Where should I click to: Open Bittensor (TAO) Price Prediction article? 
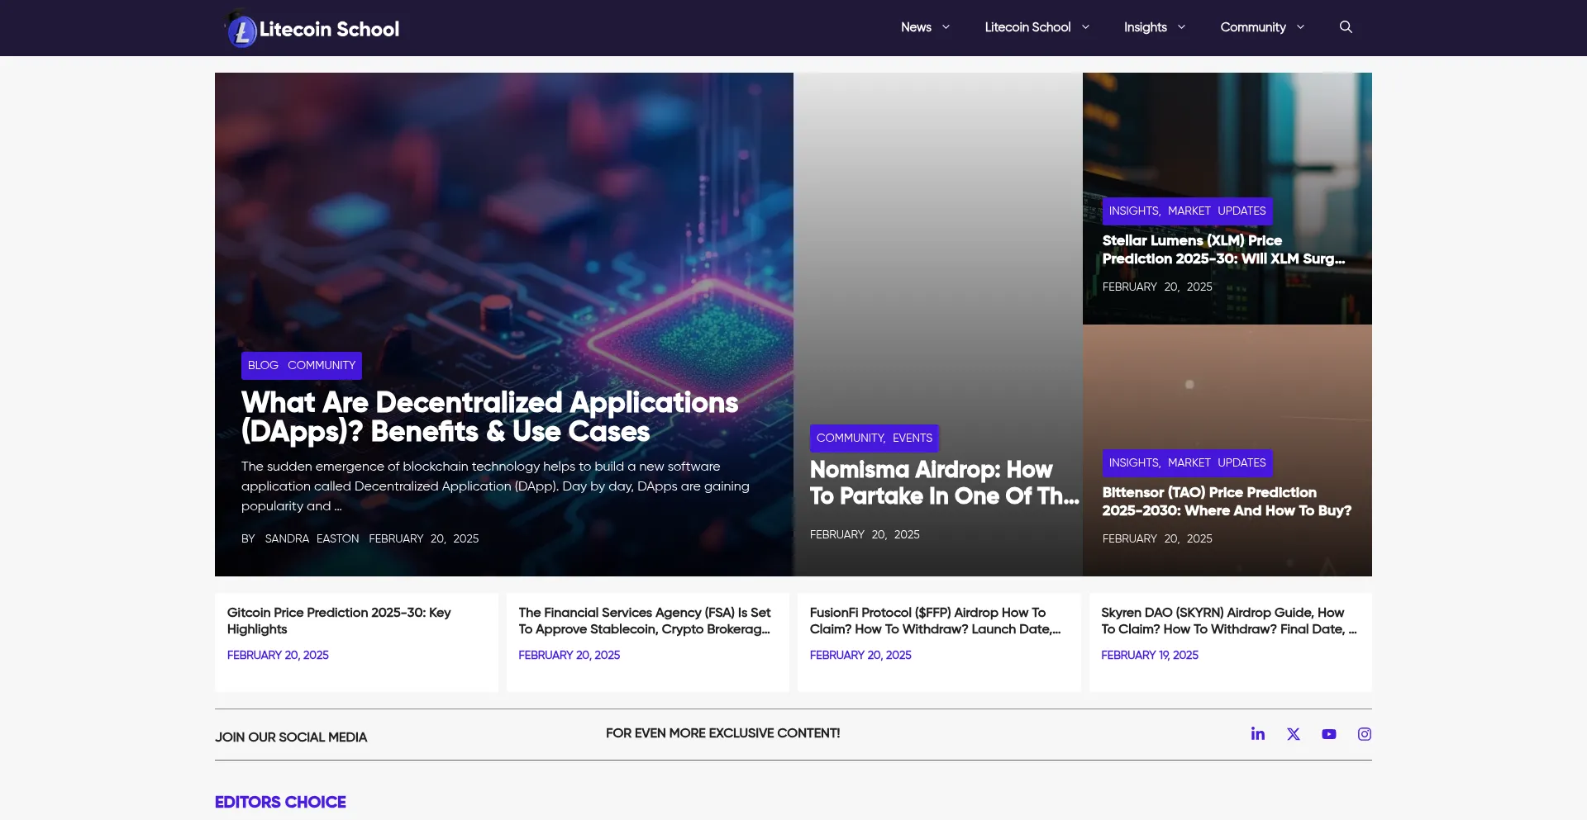point(1227,501)
